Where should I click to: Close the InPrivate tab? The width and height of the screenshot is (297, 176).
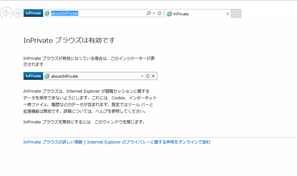(x=228, y=14)
